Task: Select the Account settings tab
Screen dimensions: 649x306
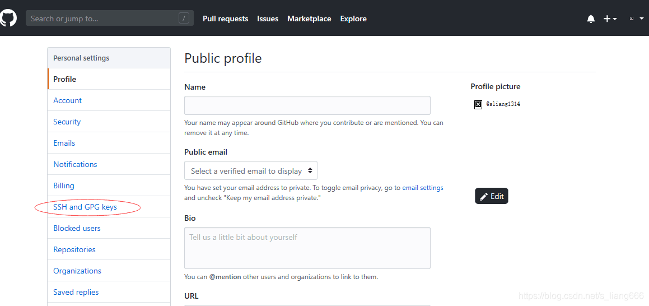Action: click(x=68, y=100)
